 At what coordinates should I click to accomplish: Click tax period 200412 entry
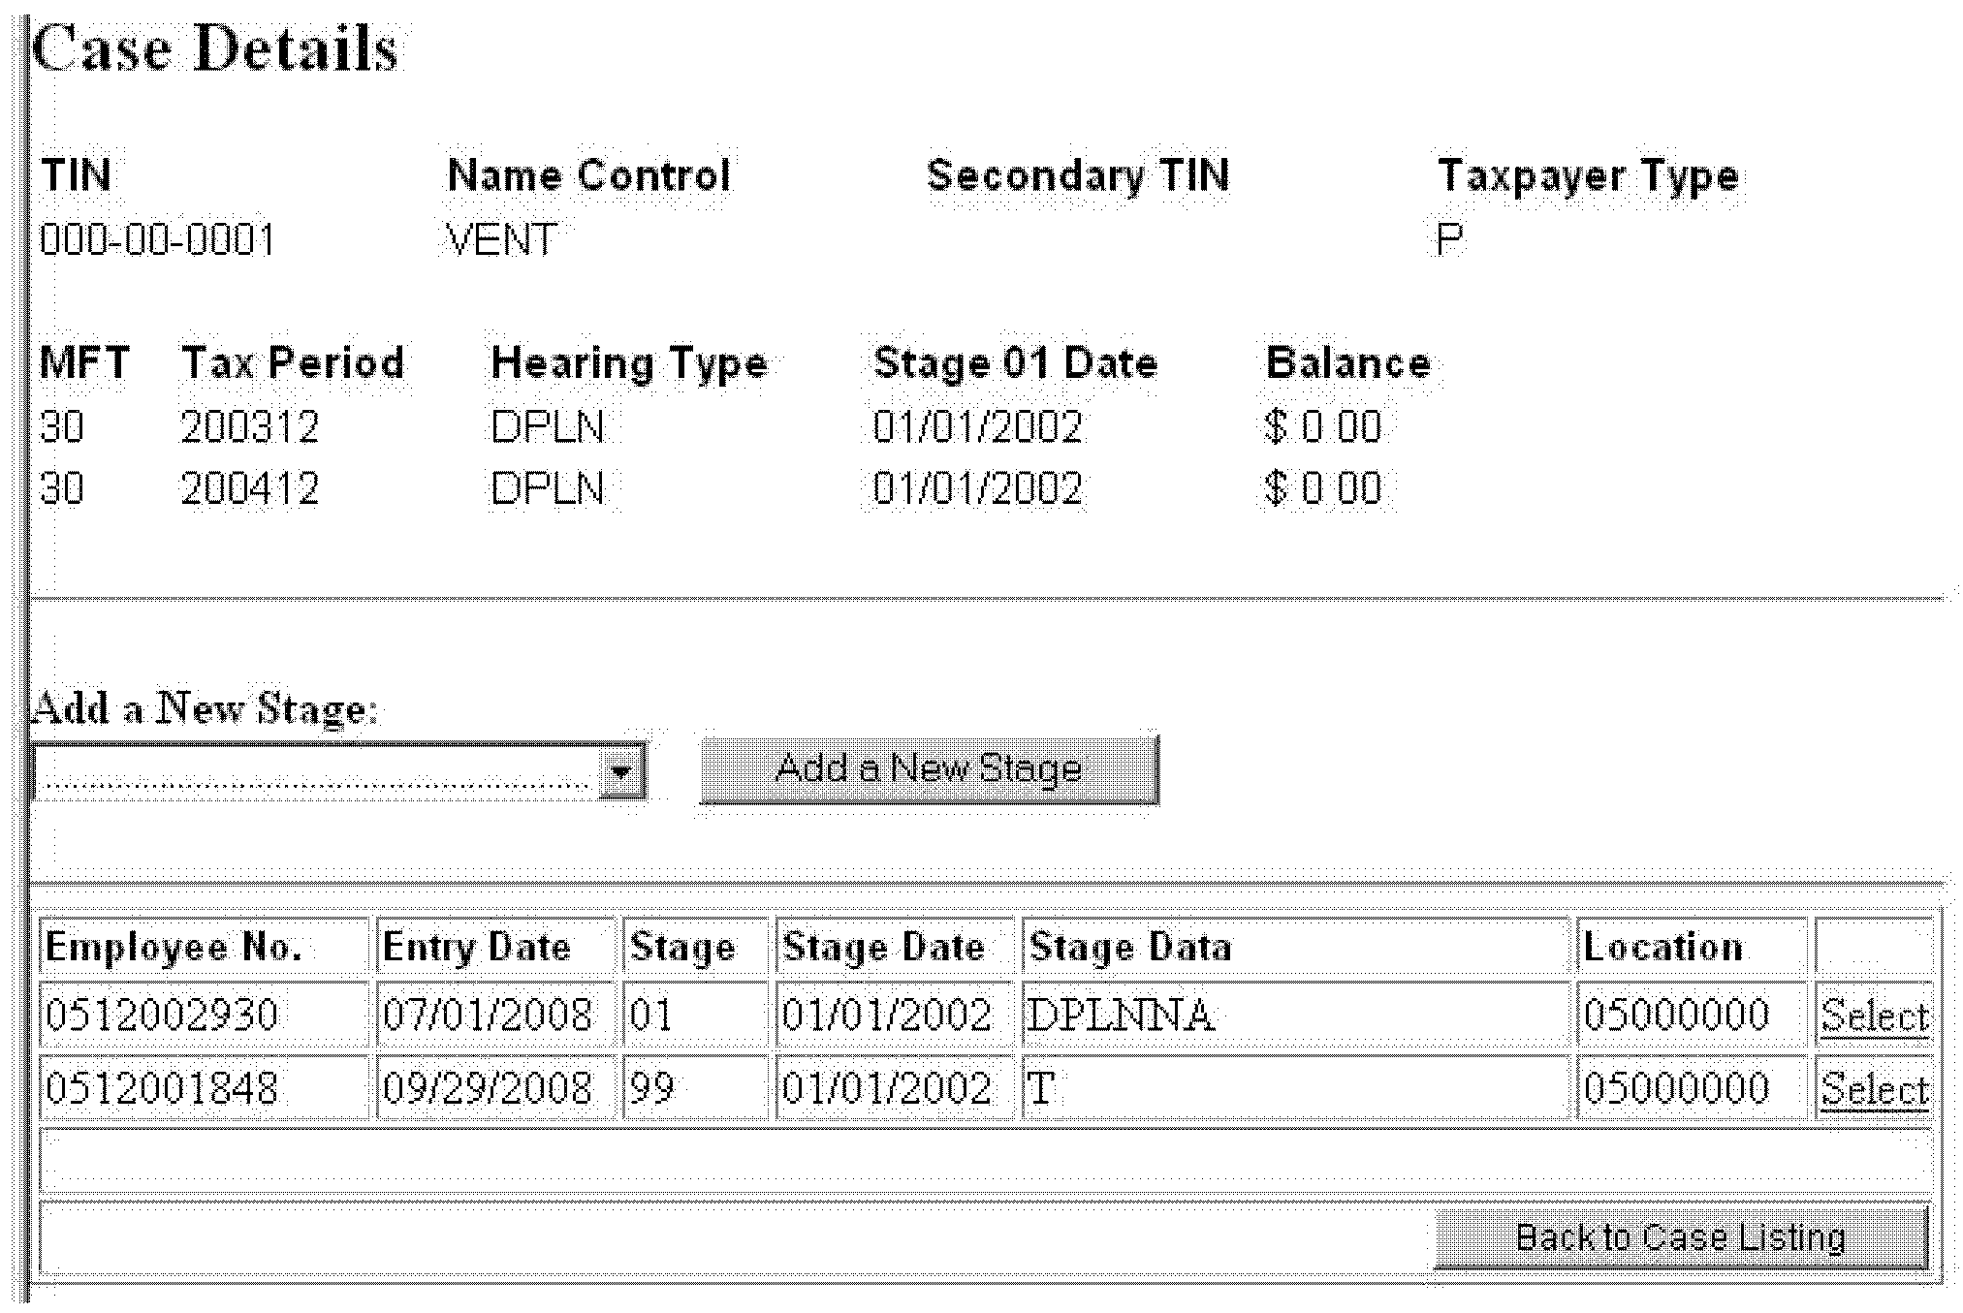[x=250, y=488]
